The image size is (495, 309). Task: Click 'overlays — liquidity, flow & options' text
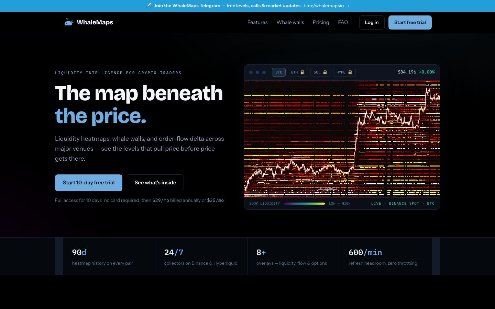pos(291,263)
